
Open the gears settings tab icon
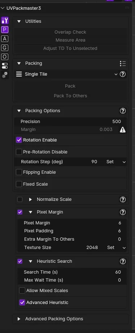pos(5,75)
